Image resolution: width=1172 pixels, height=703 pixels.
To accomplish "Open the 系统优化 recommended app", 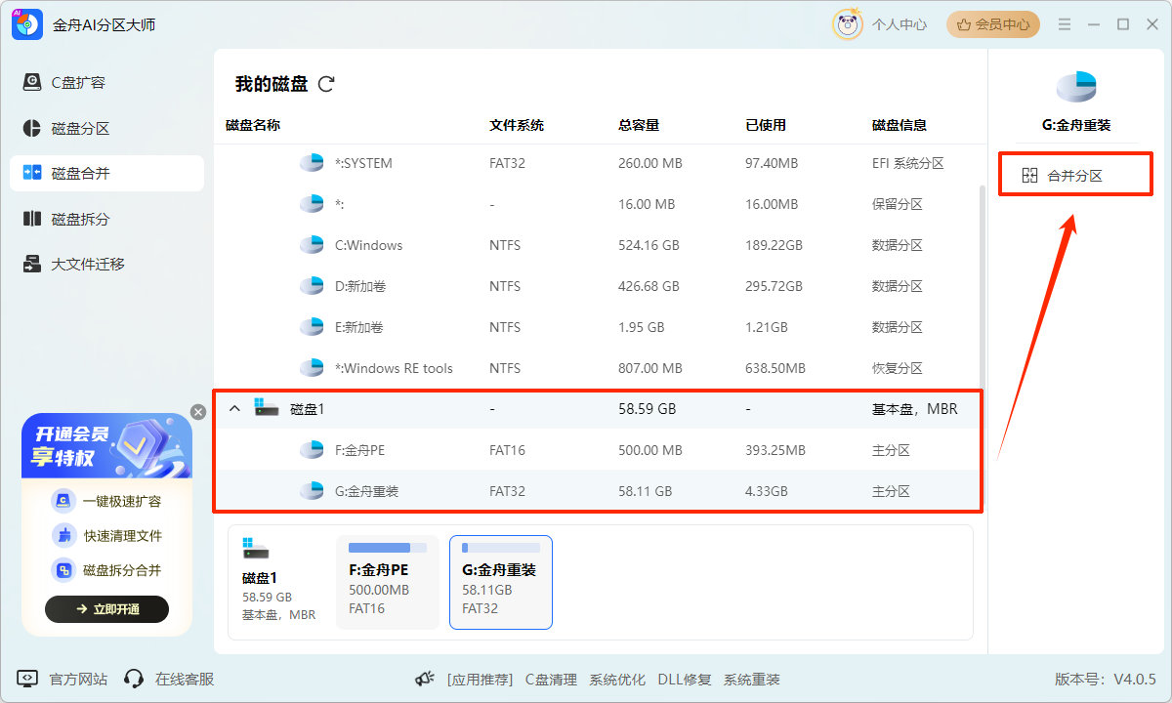I will [x=617, y=680].
